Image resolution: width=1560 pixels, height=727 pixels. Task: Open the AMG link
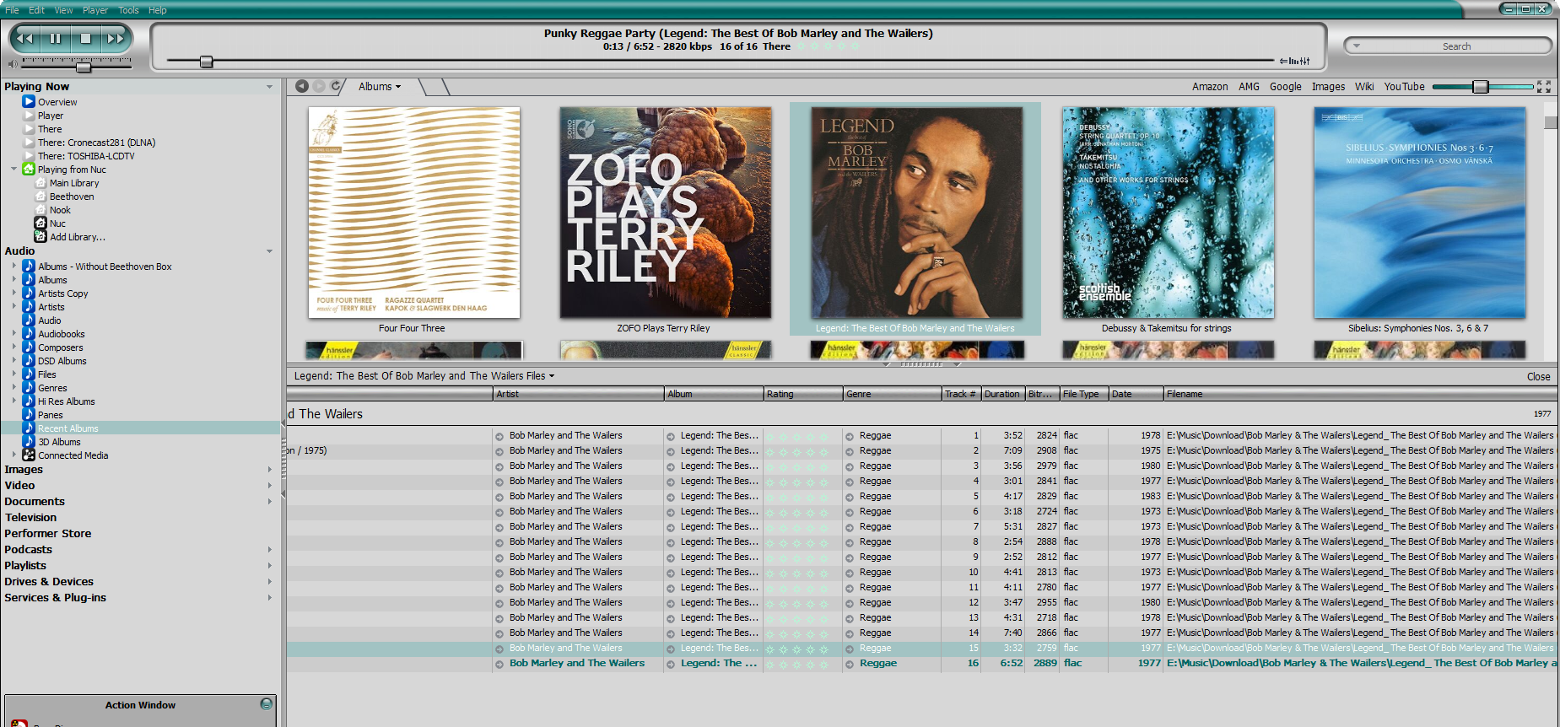(1249, 87)
